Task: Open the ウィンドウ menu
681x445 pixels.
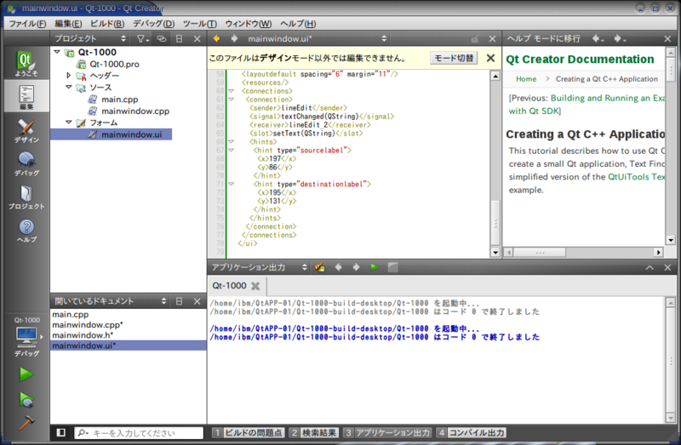Action: pyautogui.click(x=249, y=24)
